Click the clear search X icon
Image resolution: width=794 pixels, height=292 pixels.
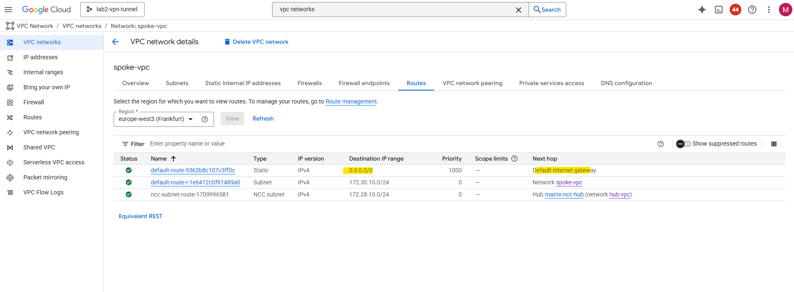pyautogui.click(x=519, y=10)
